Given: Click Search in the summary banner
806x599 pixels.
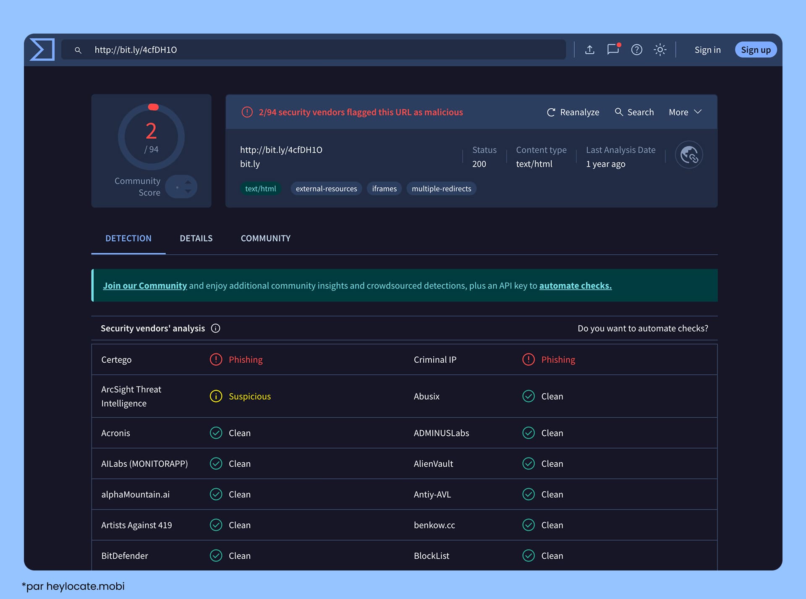Looking at the screenshot, I should pos(634,112).
